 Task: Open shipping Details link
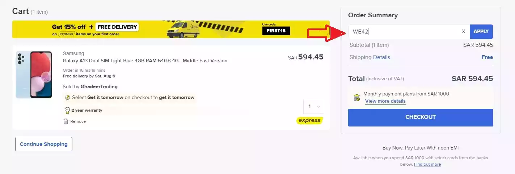pos(381,57)
